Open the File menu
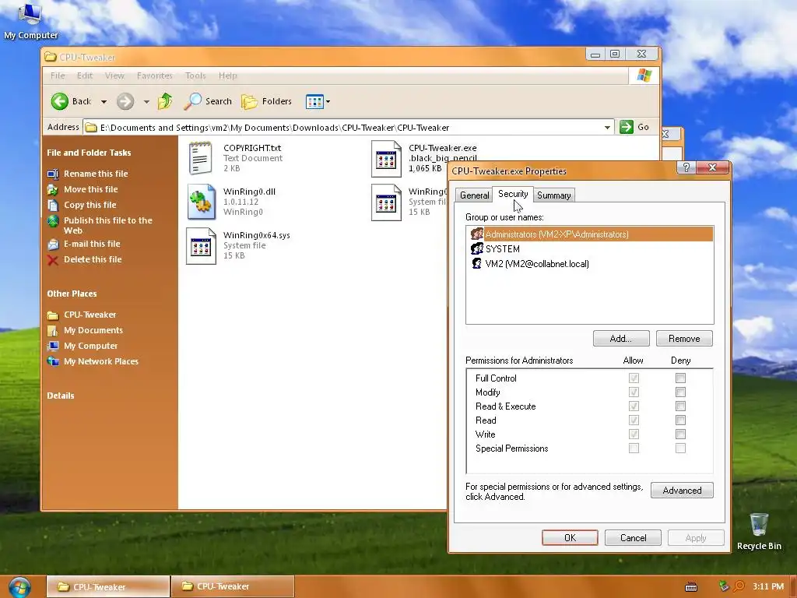Viewport: 797px width, 598px height. coord(58,76)
